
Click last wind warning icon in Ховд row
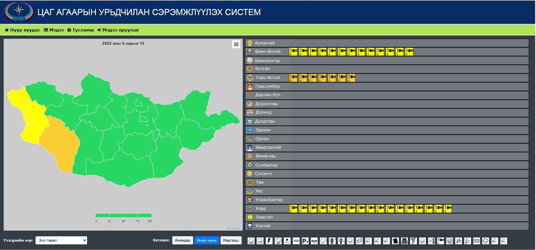pos(448,209)
